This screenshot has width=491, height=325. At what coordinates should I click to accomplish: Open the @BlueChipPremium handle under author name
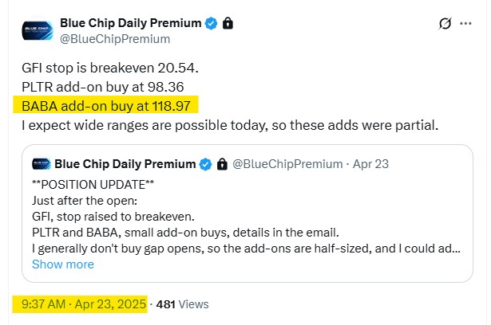(x=115, y=39)
